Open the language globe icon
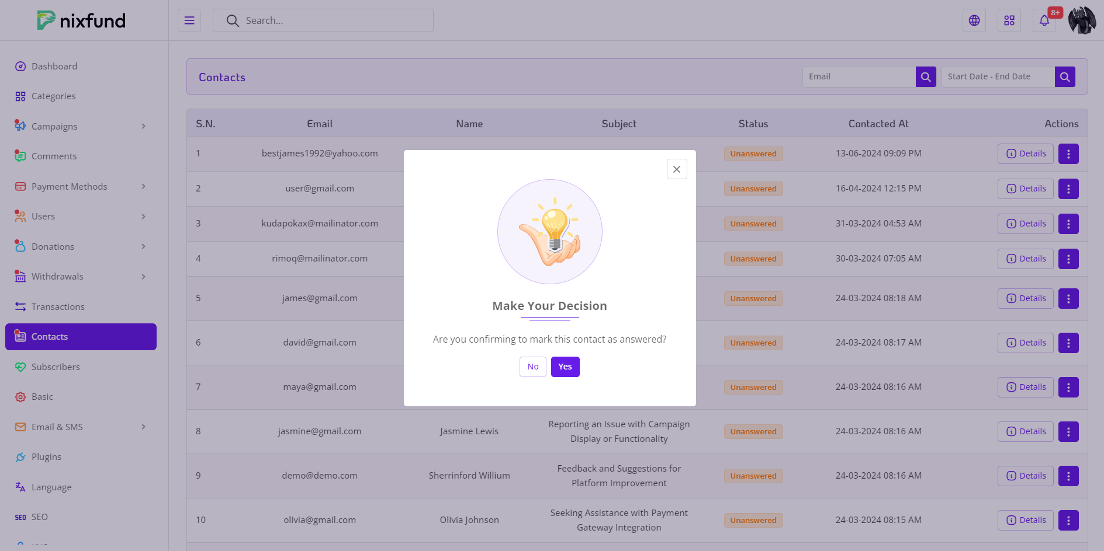Viewport: 1104px width, 551px height. [974, 20]
